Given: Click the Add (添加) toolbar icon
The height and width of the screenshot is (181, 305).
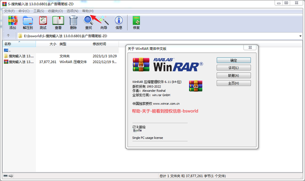Looking at the screenshot, I should click(13, 22).
